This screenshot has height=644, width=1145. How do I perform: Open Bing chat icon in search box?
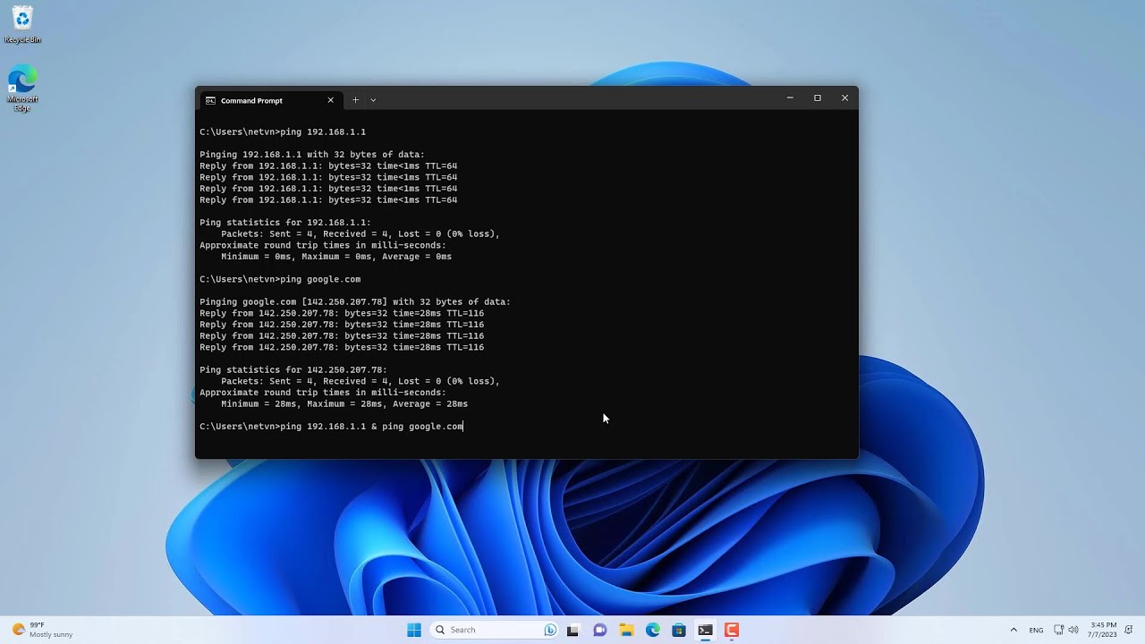pyautogui.click(x=550, y=630)
